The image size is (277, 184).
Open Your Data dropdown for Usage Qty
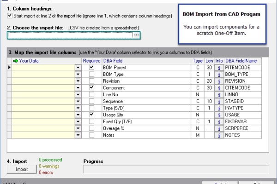pos(78,115)
